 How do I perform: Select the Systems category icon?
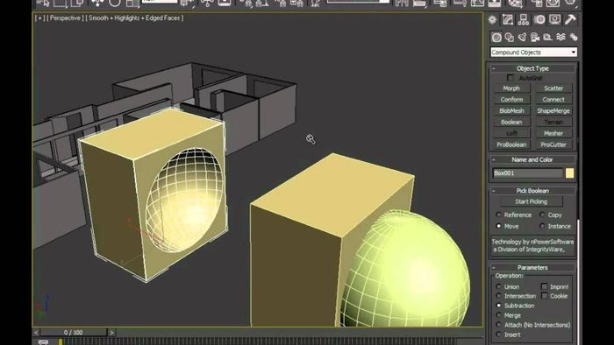coord(574,37)
